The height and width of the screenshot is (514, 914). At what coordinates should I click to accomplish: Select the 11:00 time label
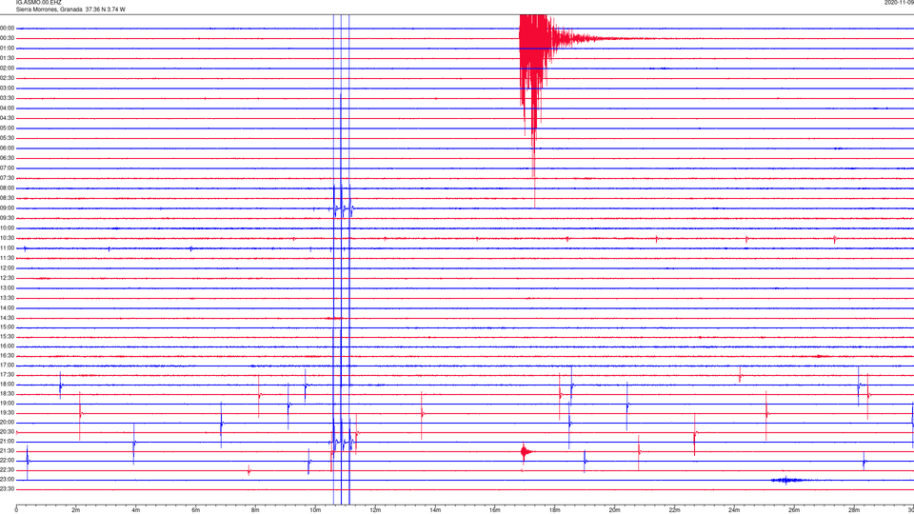click(7, 247)
